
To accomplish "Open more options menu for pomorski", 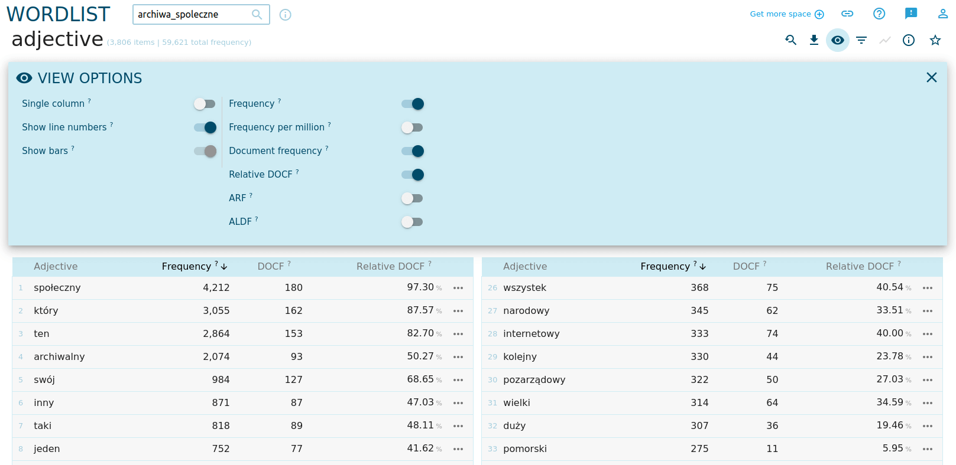I will click(928, 449).
